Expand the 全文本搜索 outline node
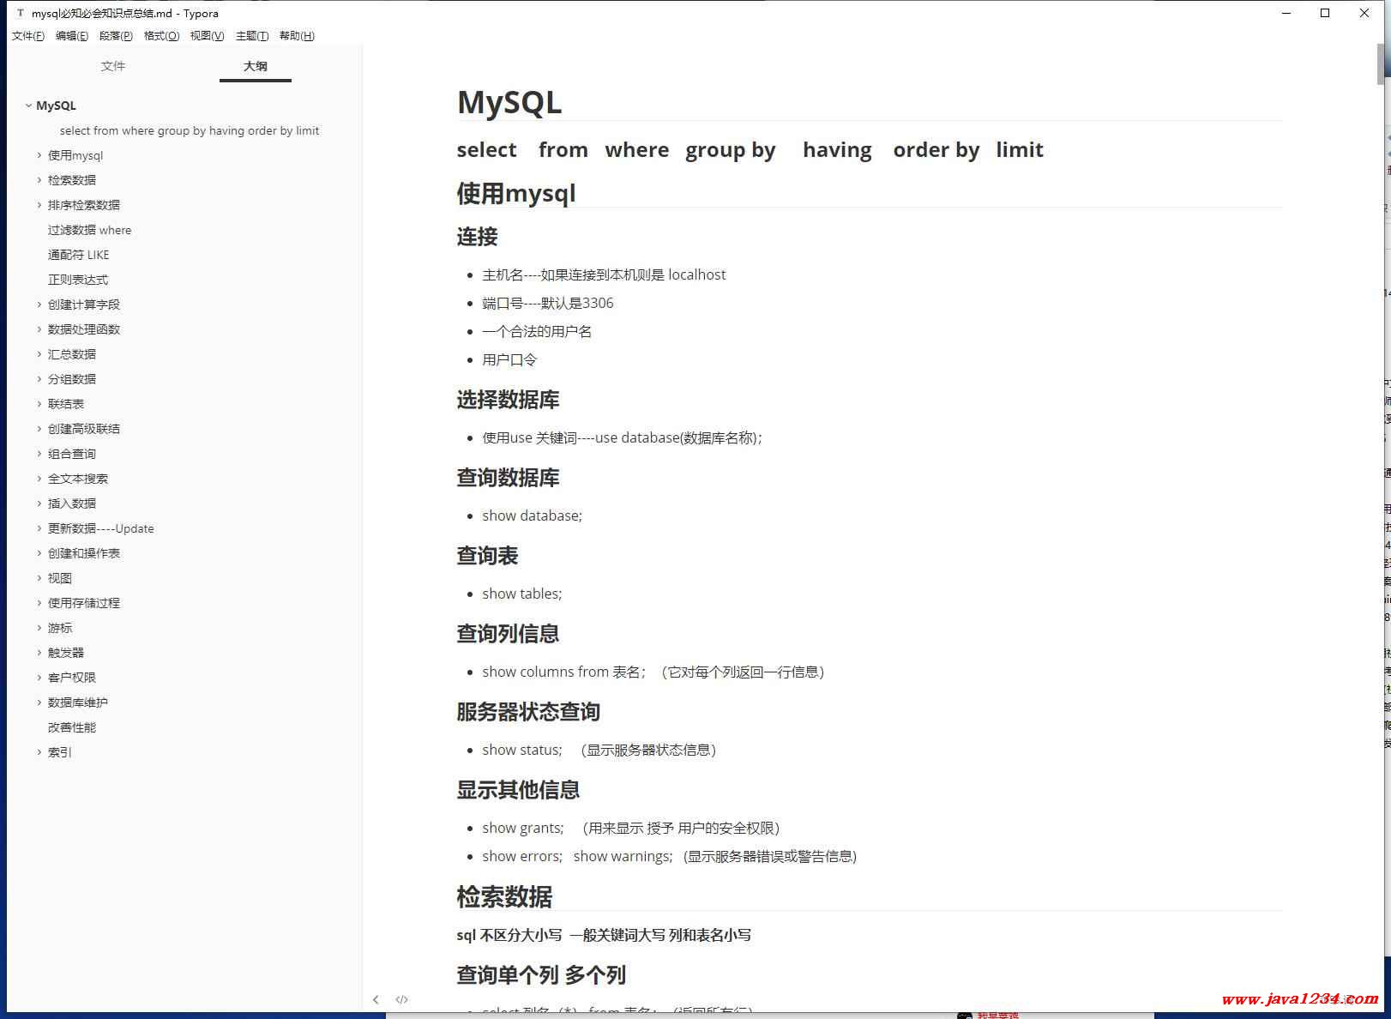This screenshot has width=1391, height=1019. click(x=39, y=479)
